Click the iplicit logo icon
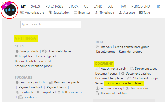This screenshot has height=102, width=165. 10,10
